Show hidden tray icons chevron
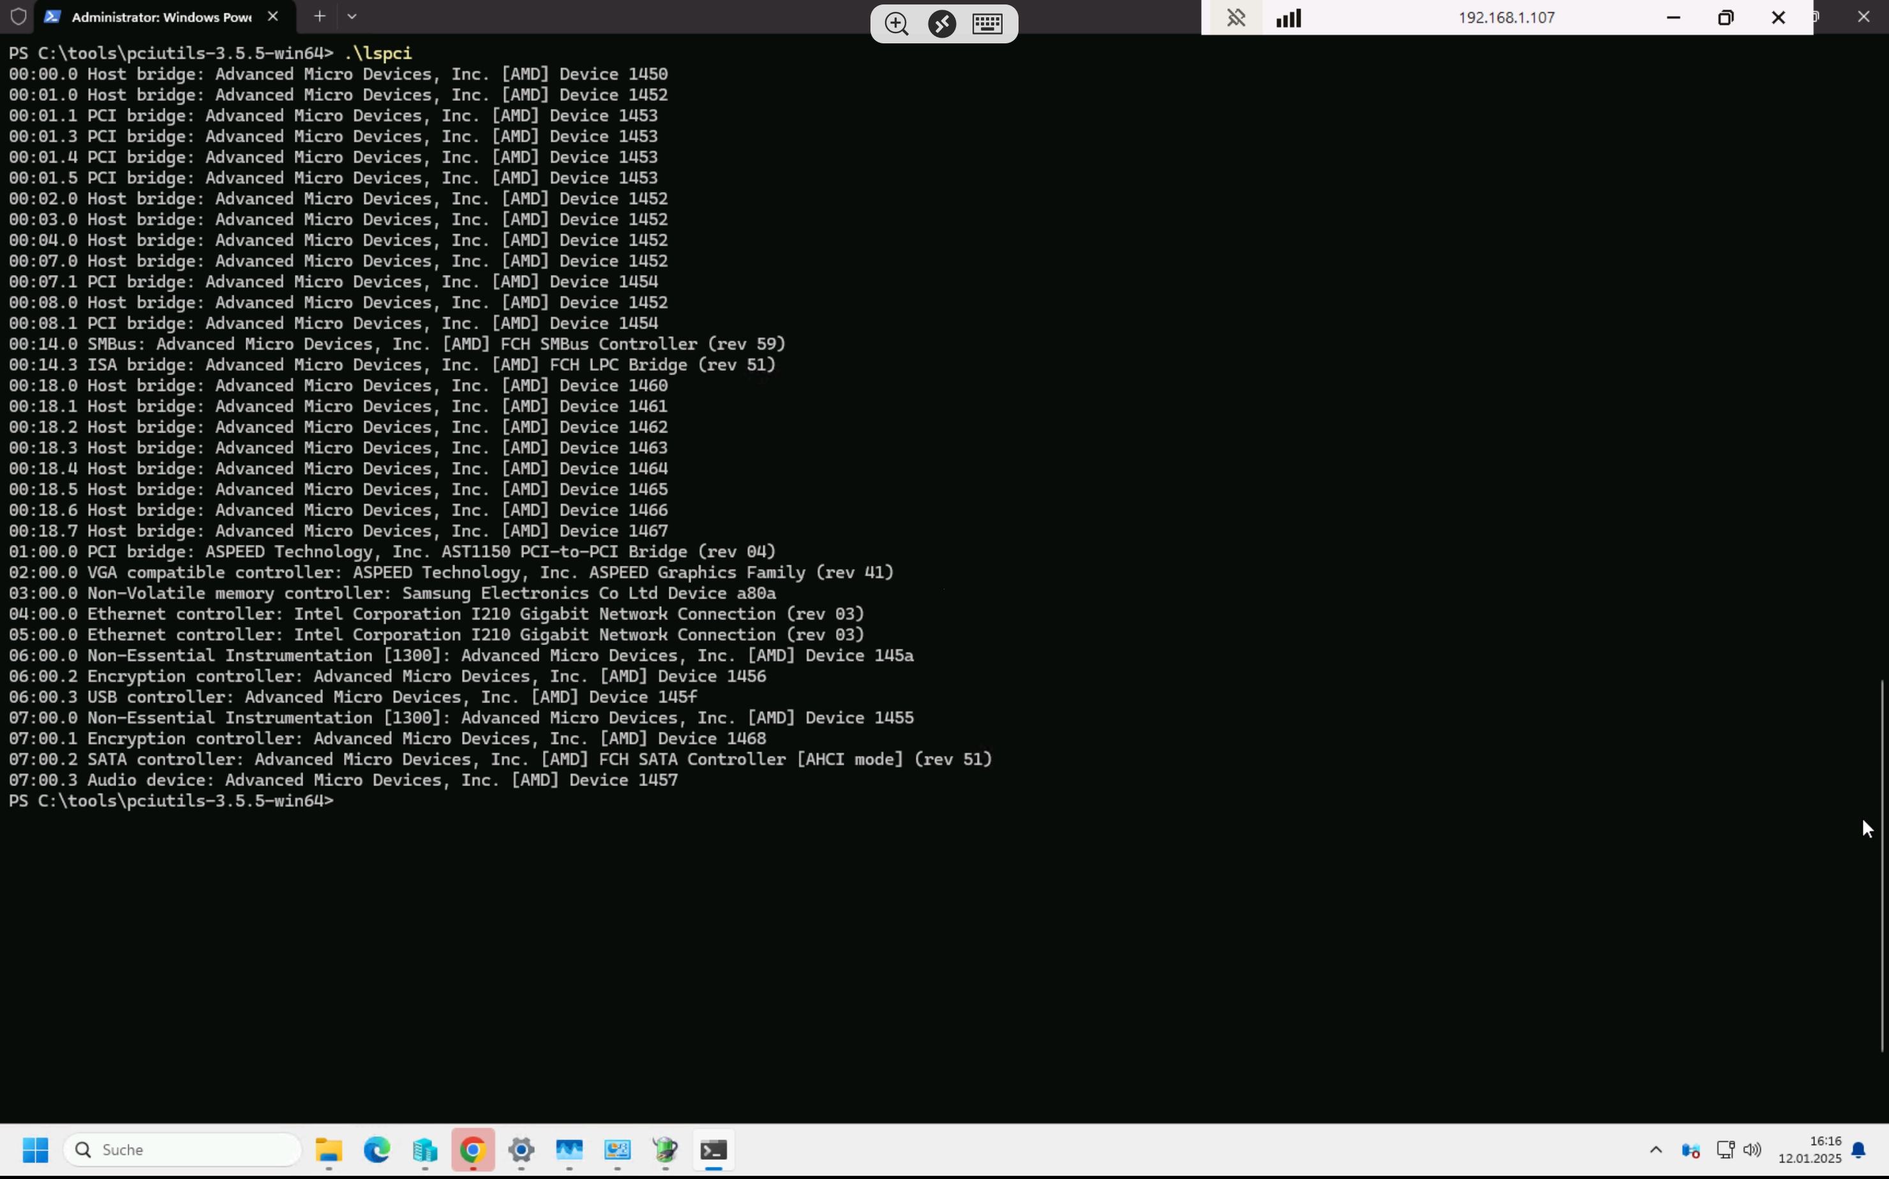 [x=1656, y=1150]
